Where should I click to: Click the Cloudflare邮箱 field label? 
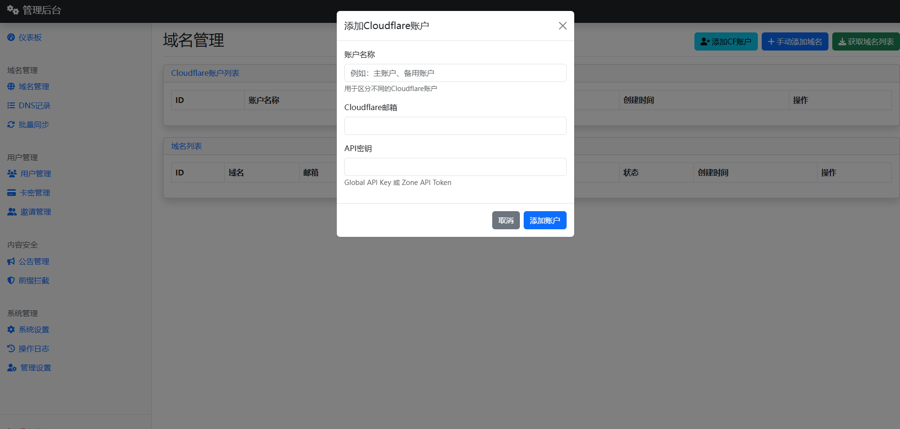tap(371, 107)
